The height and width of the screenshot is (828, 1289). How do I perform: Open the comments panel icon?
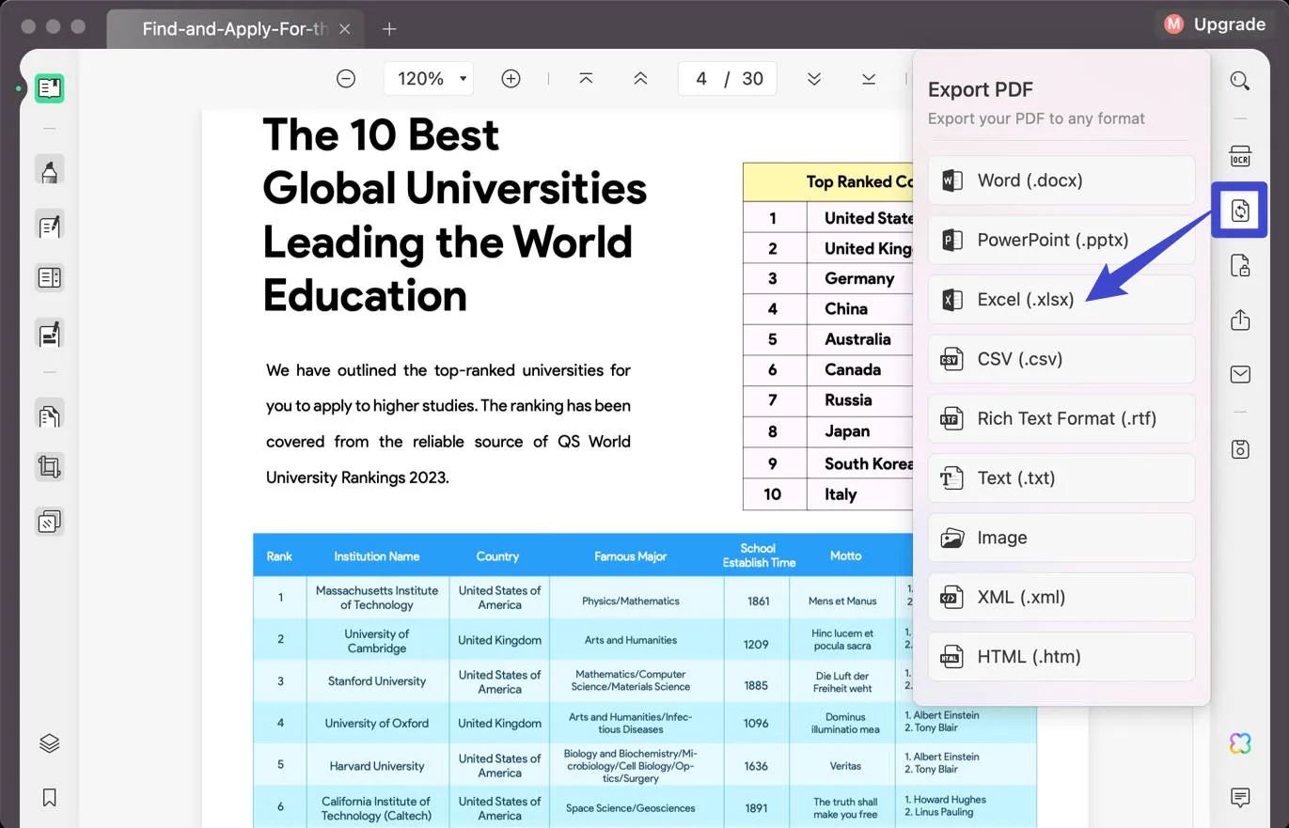pos(1240,798)
